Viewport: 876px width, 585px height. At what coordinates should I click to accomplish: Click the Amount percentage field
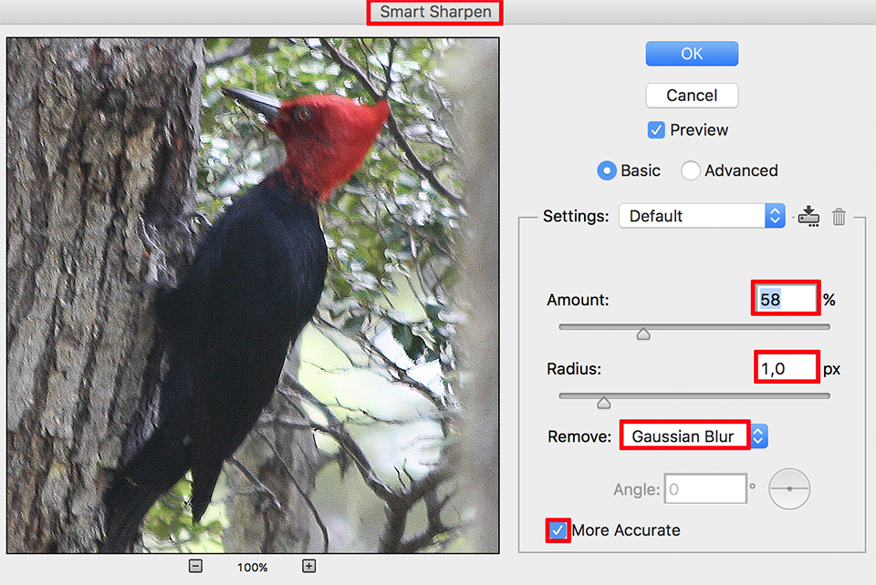[786, 300]
